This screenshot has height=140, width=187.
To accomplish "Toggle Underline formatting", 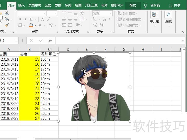I will 31,19.
